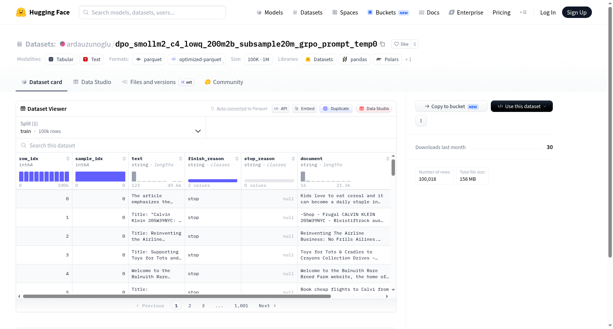Open the Pricing page

pos(502,12)
